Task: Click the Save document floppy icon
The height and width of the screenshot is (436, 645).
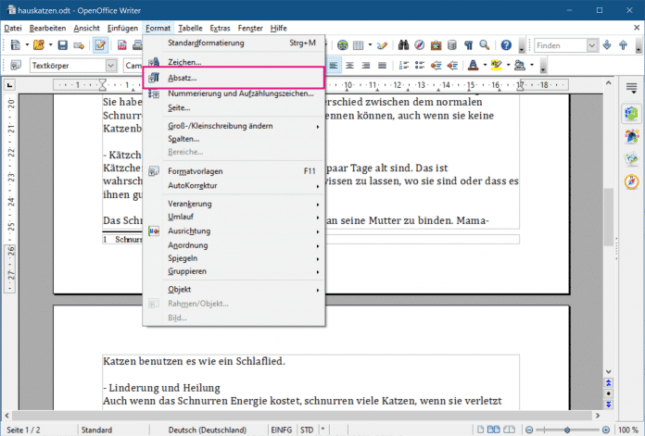Action: point(62,45)
